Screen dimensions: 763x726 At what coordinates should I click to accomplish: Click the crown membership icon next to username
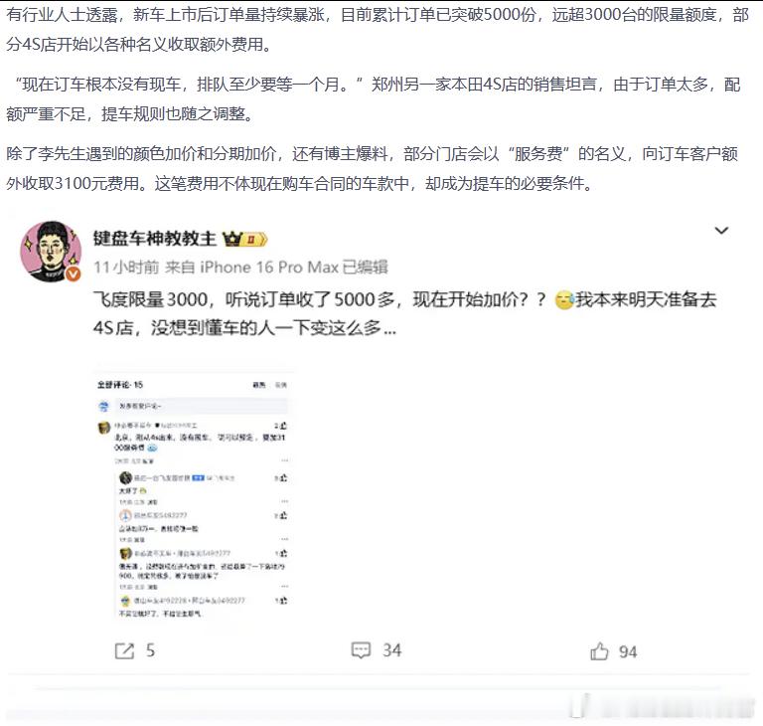click(x=232, y=239)
